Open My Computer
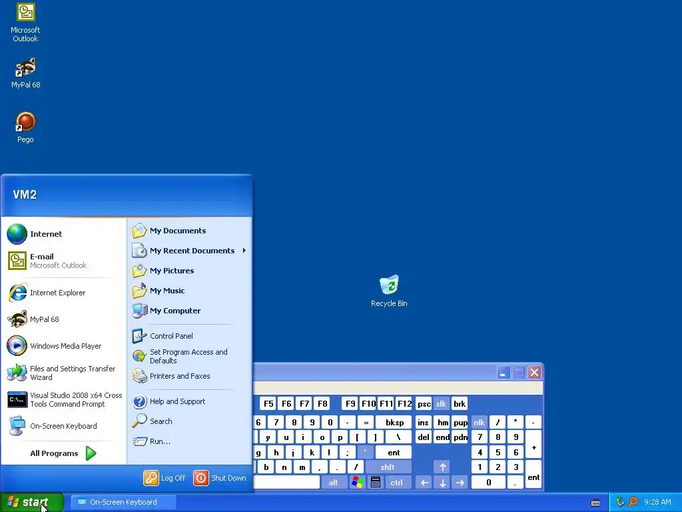Image resolution: width=682 pixels, height=512 pixels. pos(189,311)
